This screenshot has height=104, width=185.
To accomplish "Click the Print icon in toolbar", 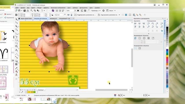I will point(28,11).
